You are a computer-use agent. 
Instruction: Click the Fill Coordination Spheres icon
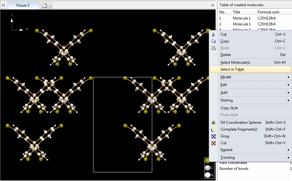(213, 123)
